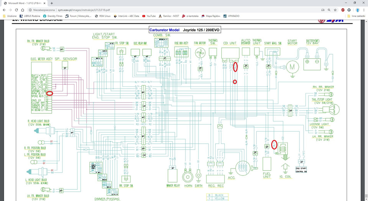Open the AdBlock Plus extension
This screenshot has width=368, height=201.
click(x=343, y=10)
